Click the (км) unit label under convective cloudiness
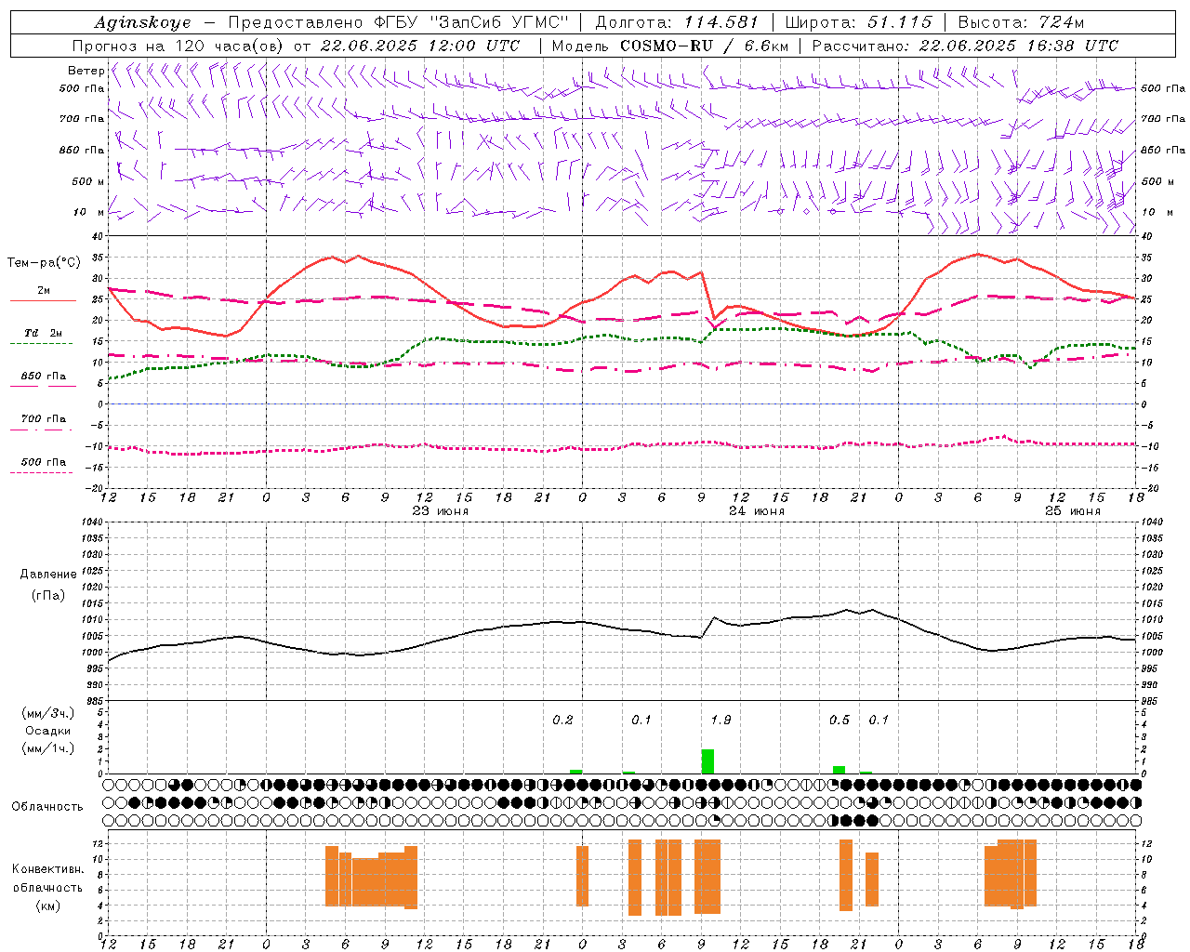 [47, 906]
